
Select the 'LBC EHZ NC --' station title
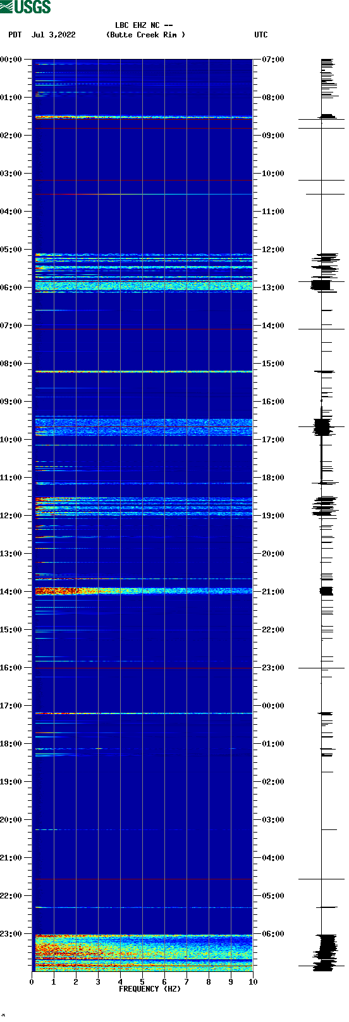[144, 25]
